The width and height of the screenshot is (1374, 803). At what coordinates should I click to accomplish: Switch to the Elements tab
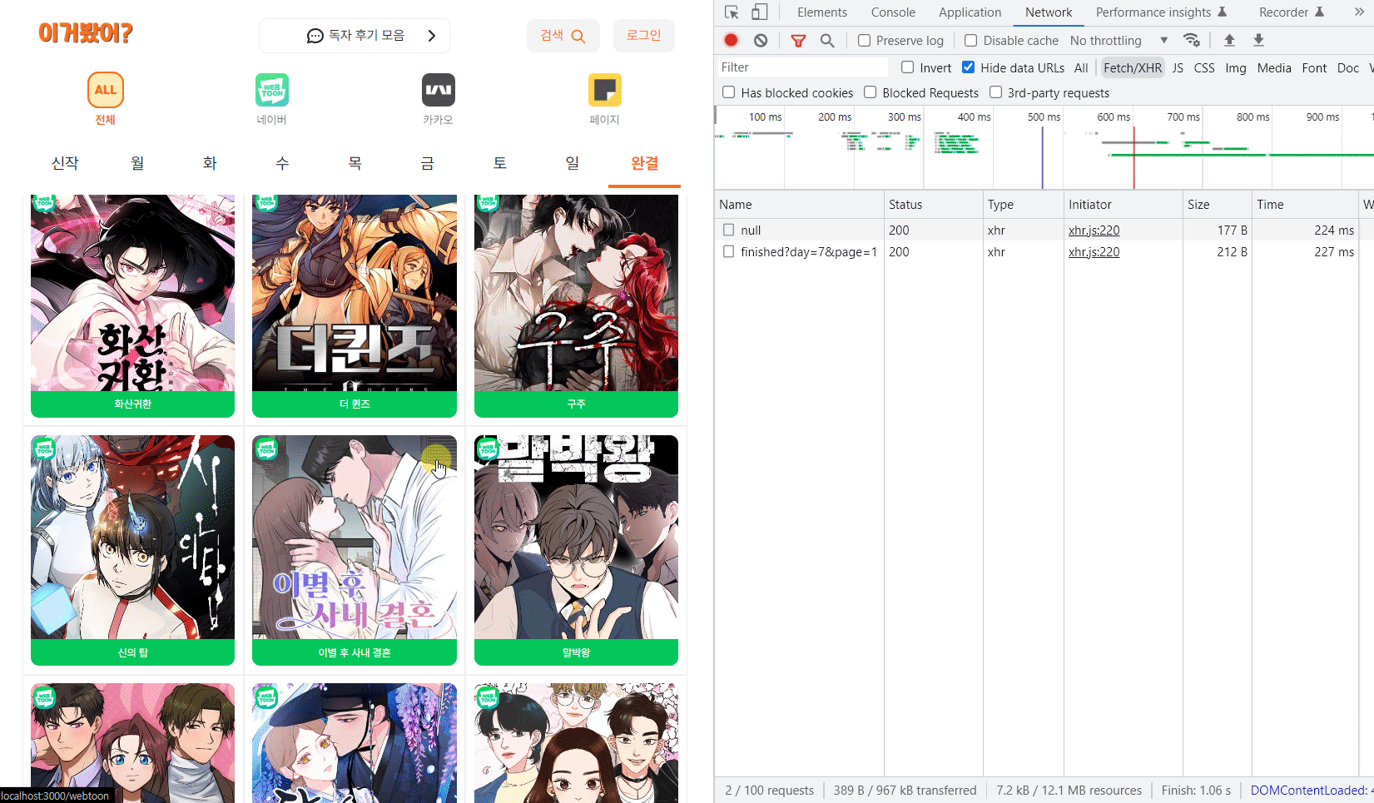pos(822,12)
